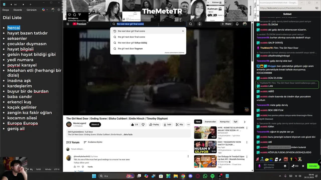Select the 'İlgili' filter chip
The height and width of the screenshot is (180, 321).
click(x=235, y=122)
